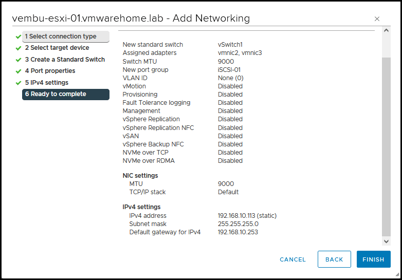Click the scrollbar down arrow
Screen dimensions: 402x280
387,241
